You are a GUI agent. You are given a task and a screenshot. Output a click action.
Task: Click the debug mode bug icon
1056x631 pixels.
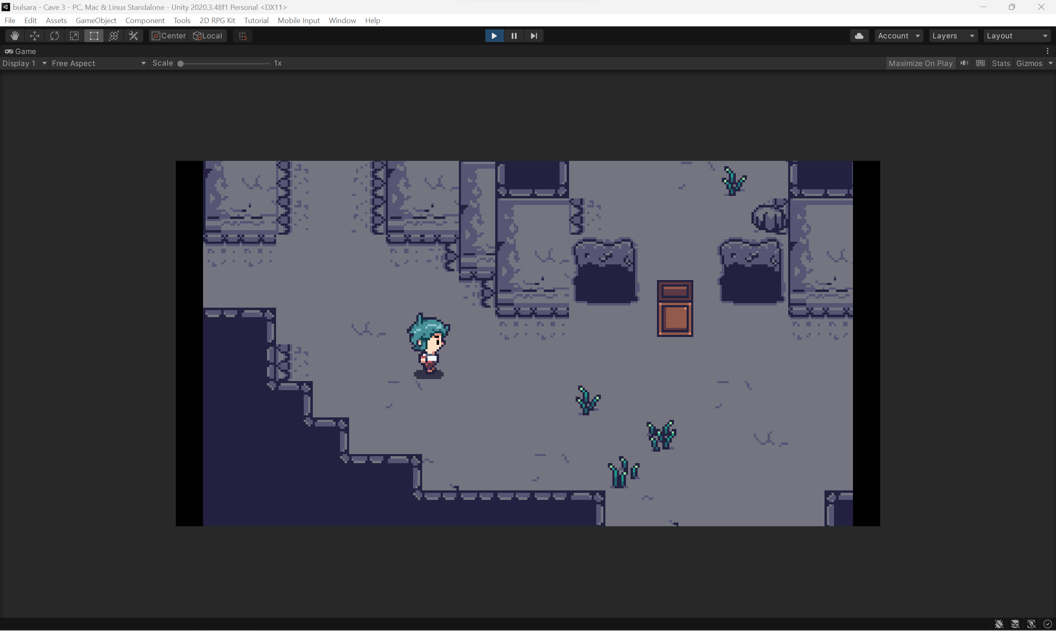pyautogui.click(x=999, y=624)
